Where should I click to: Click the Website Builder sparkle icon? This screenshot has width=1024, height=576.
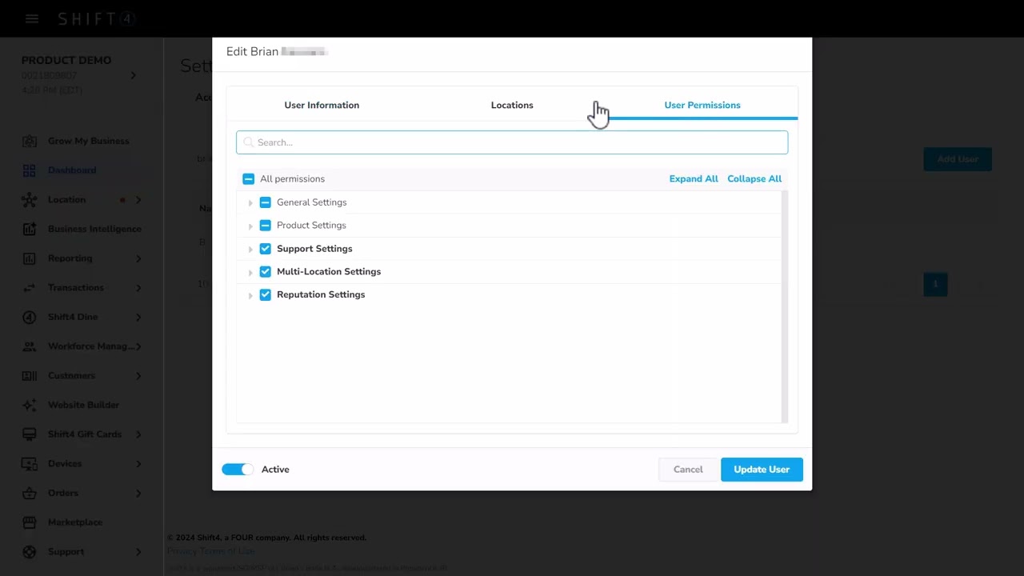pyautogui.click(x=30, y=405)
